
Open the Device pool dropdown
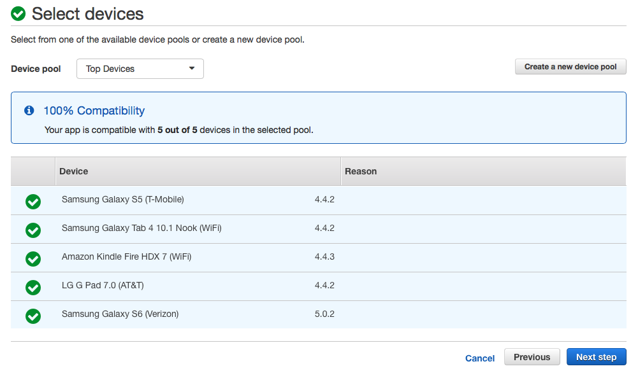(140, 69)
